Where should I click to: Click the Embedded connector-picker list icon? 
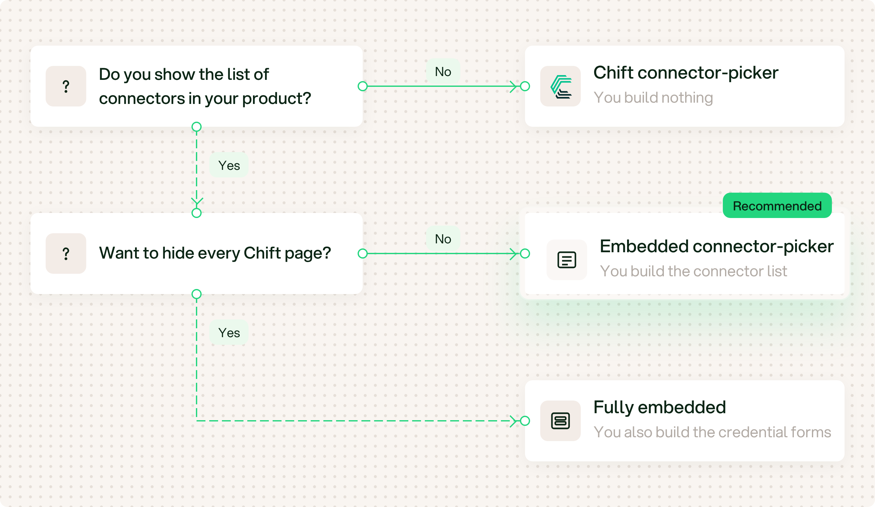pos(567,260)
